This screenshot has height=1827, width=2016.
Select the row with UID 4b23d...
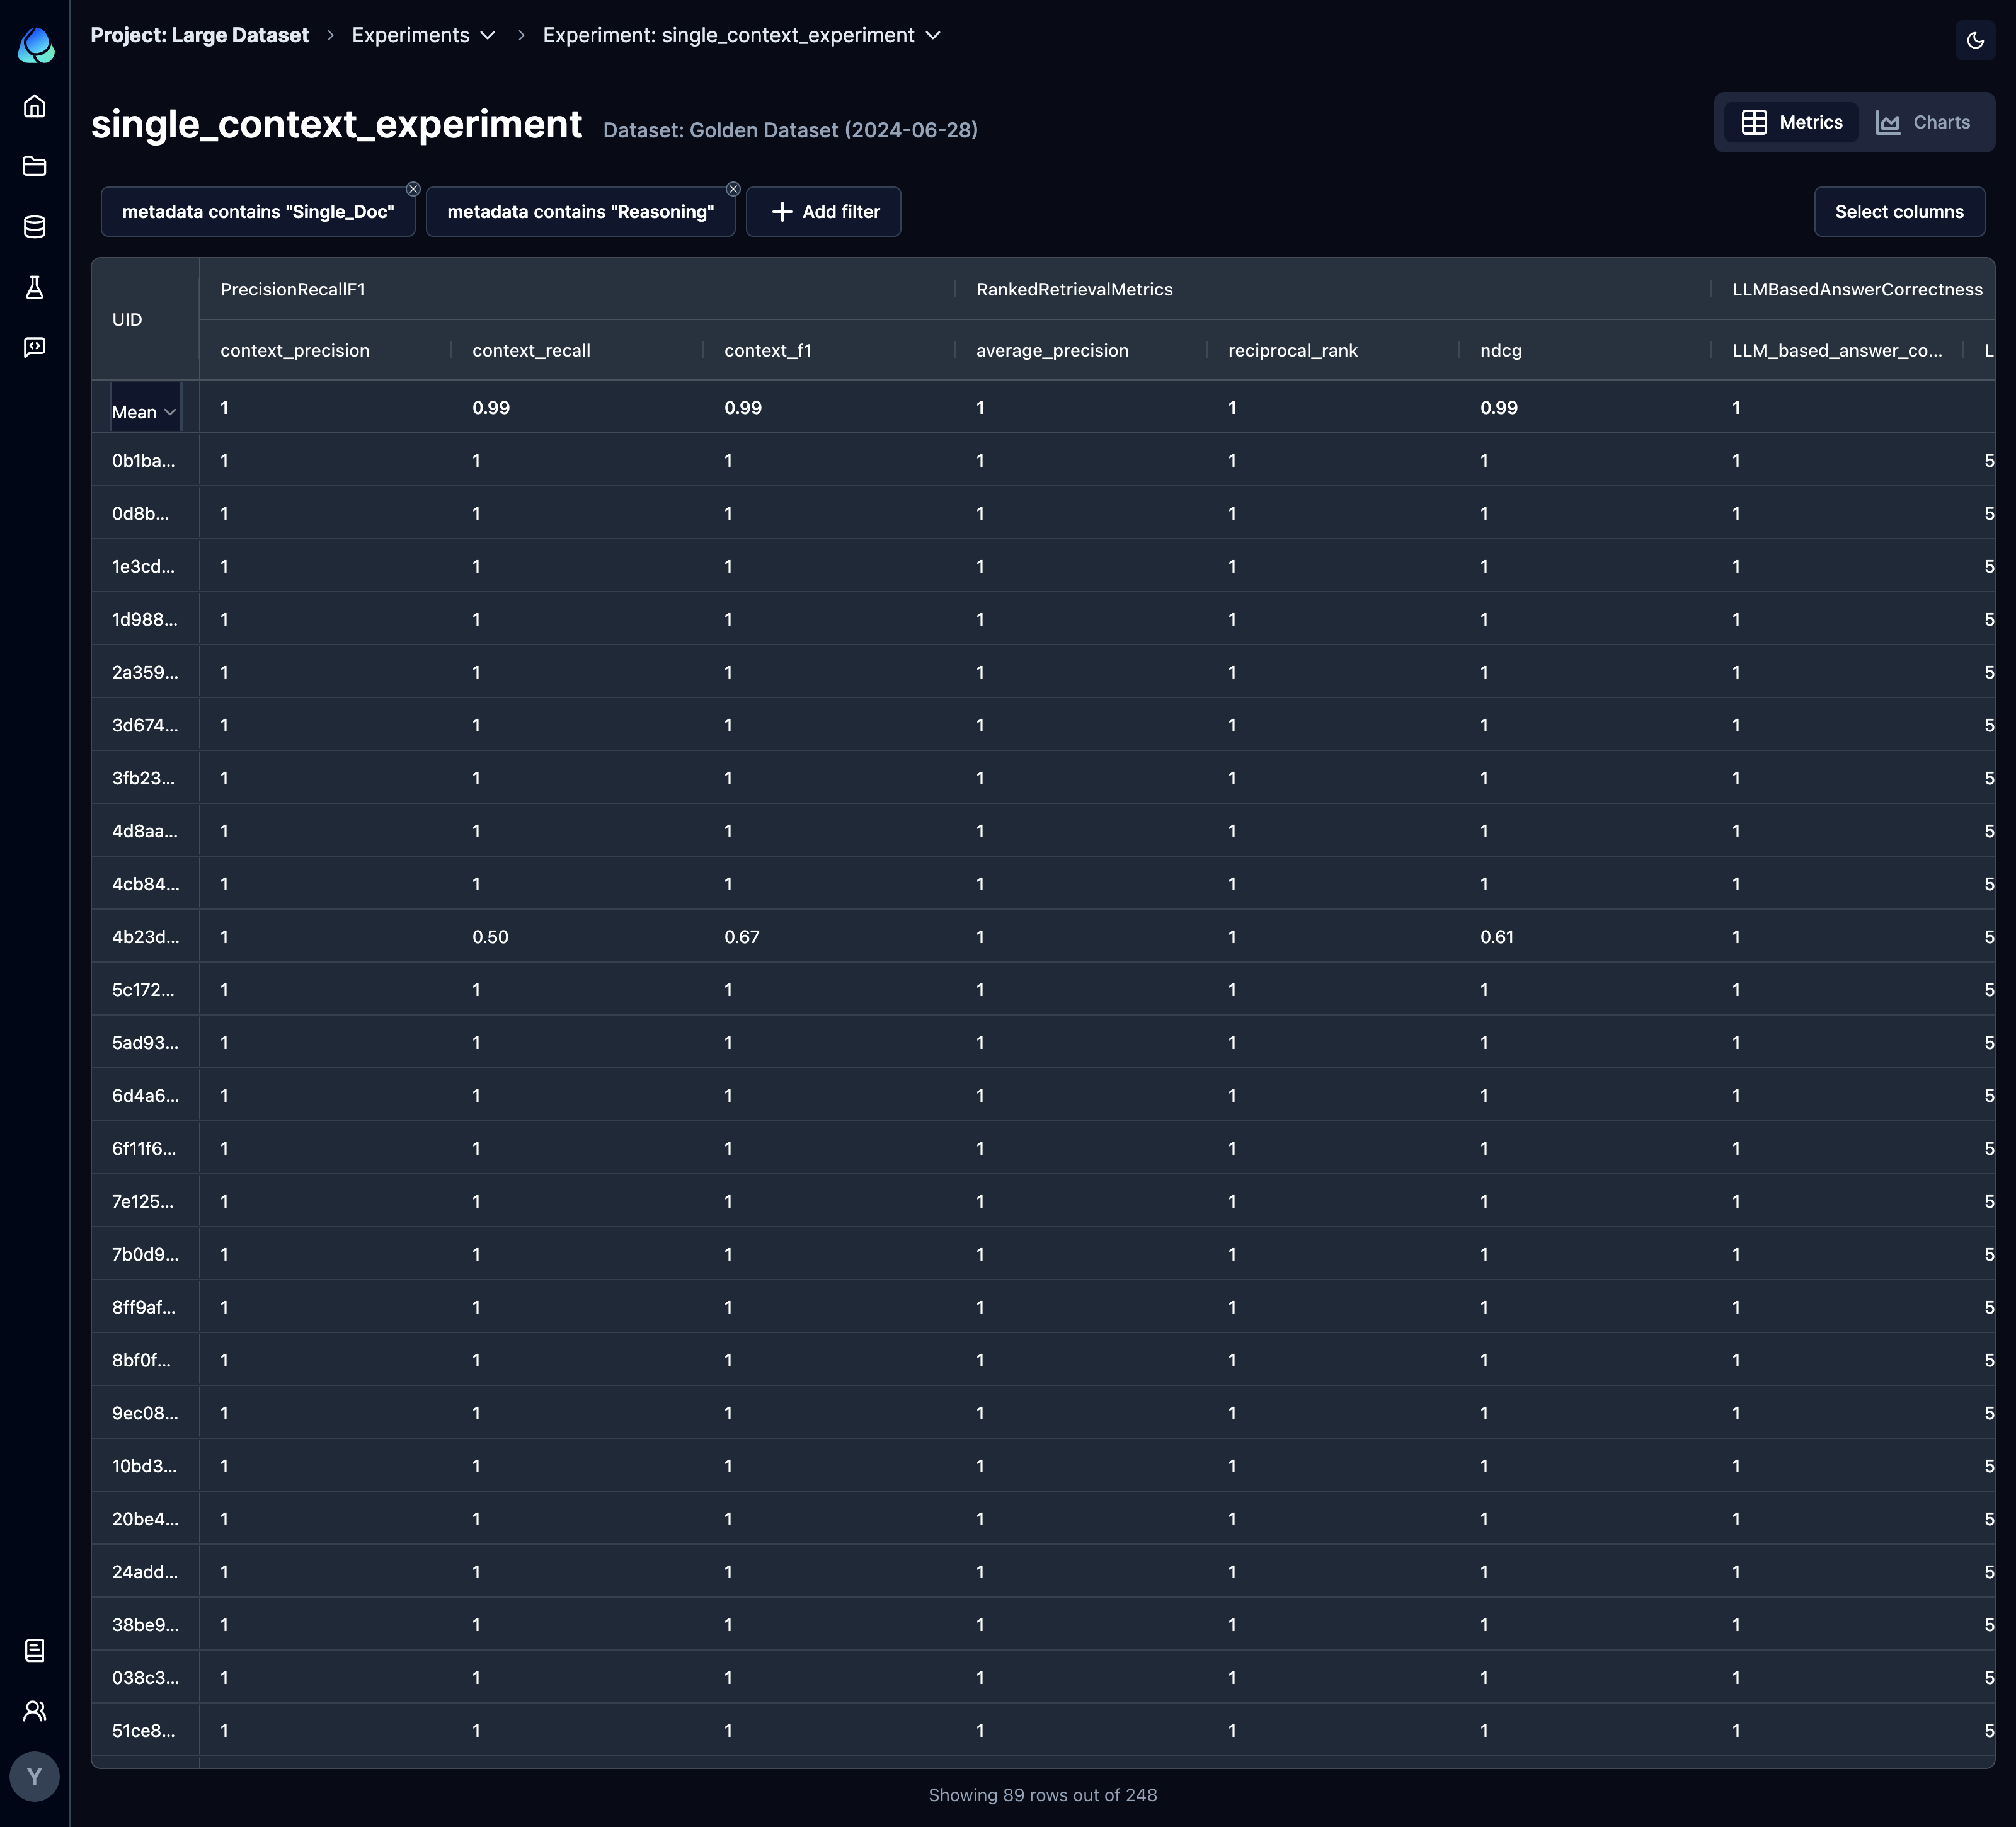[1043, 937]
